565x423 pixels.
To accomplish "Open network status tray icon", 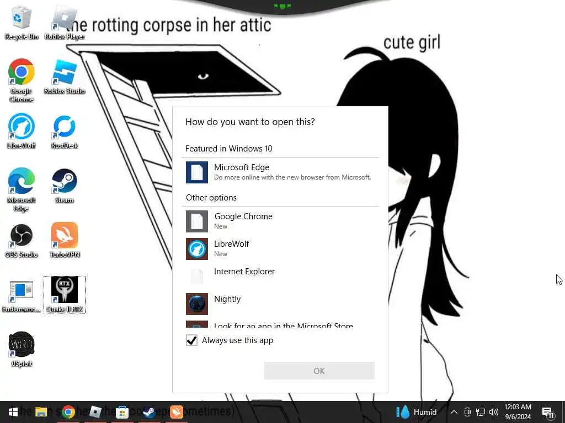I will (481, 412).
